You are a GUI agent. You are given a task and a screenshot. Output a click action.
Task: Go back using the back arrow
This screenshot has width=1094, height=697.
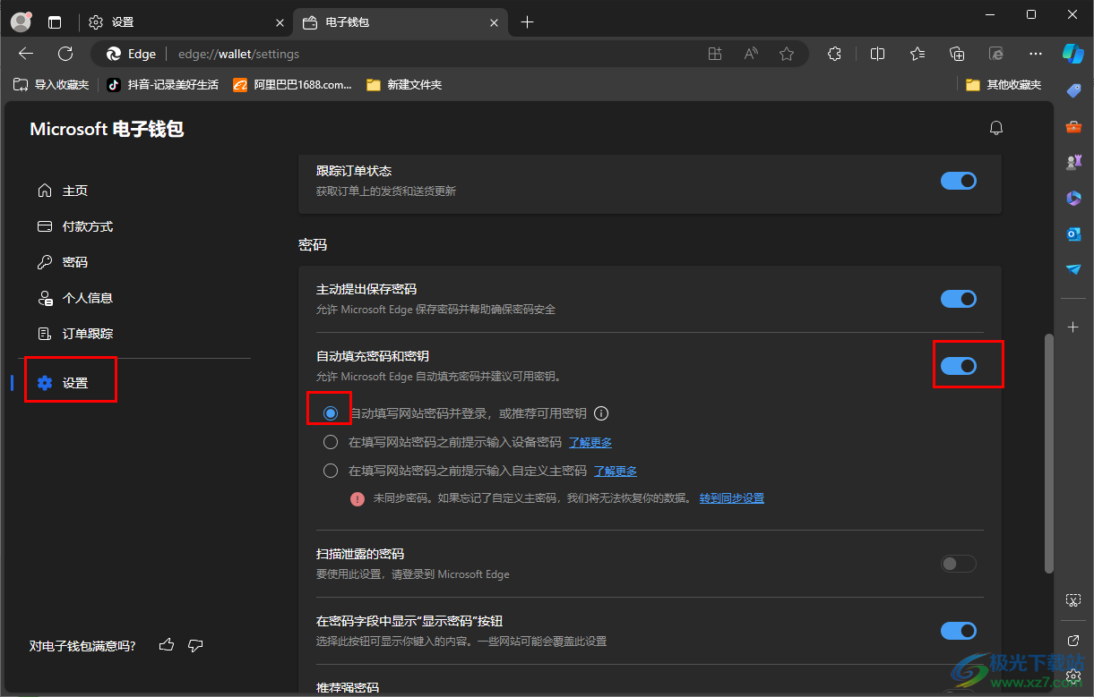(x=26, y=54)
